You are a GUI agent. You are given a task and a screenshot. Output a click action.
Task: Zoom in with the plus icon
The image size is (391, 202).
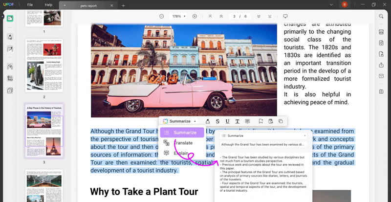(195, 16)
